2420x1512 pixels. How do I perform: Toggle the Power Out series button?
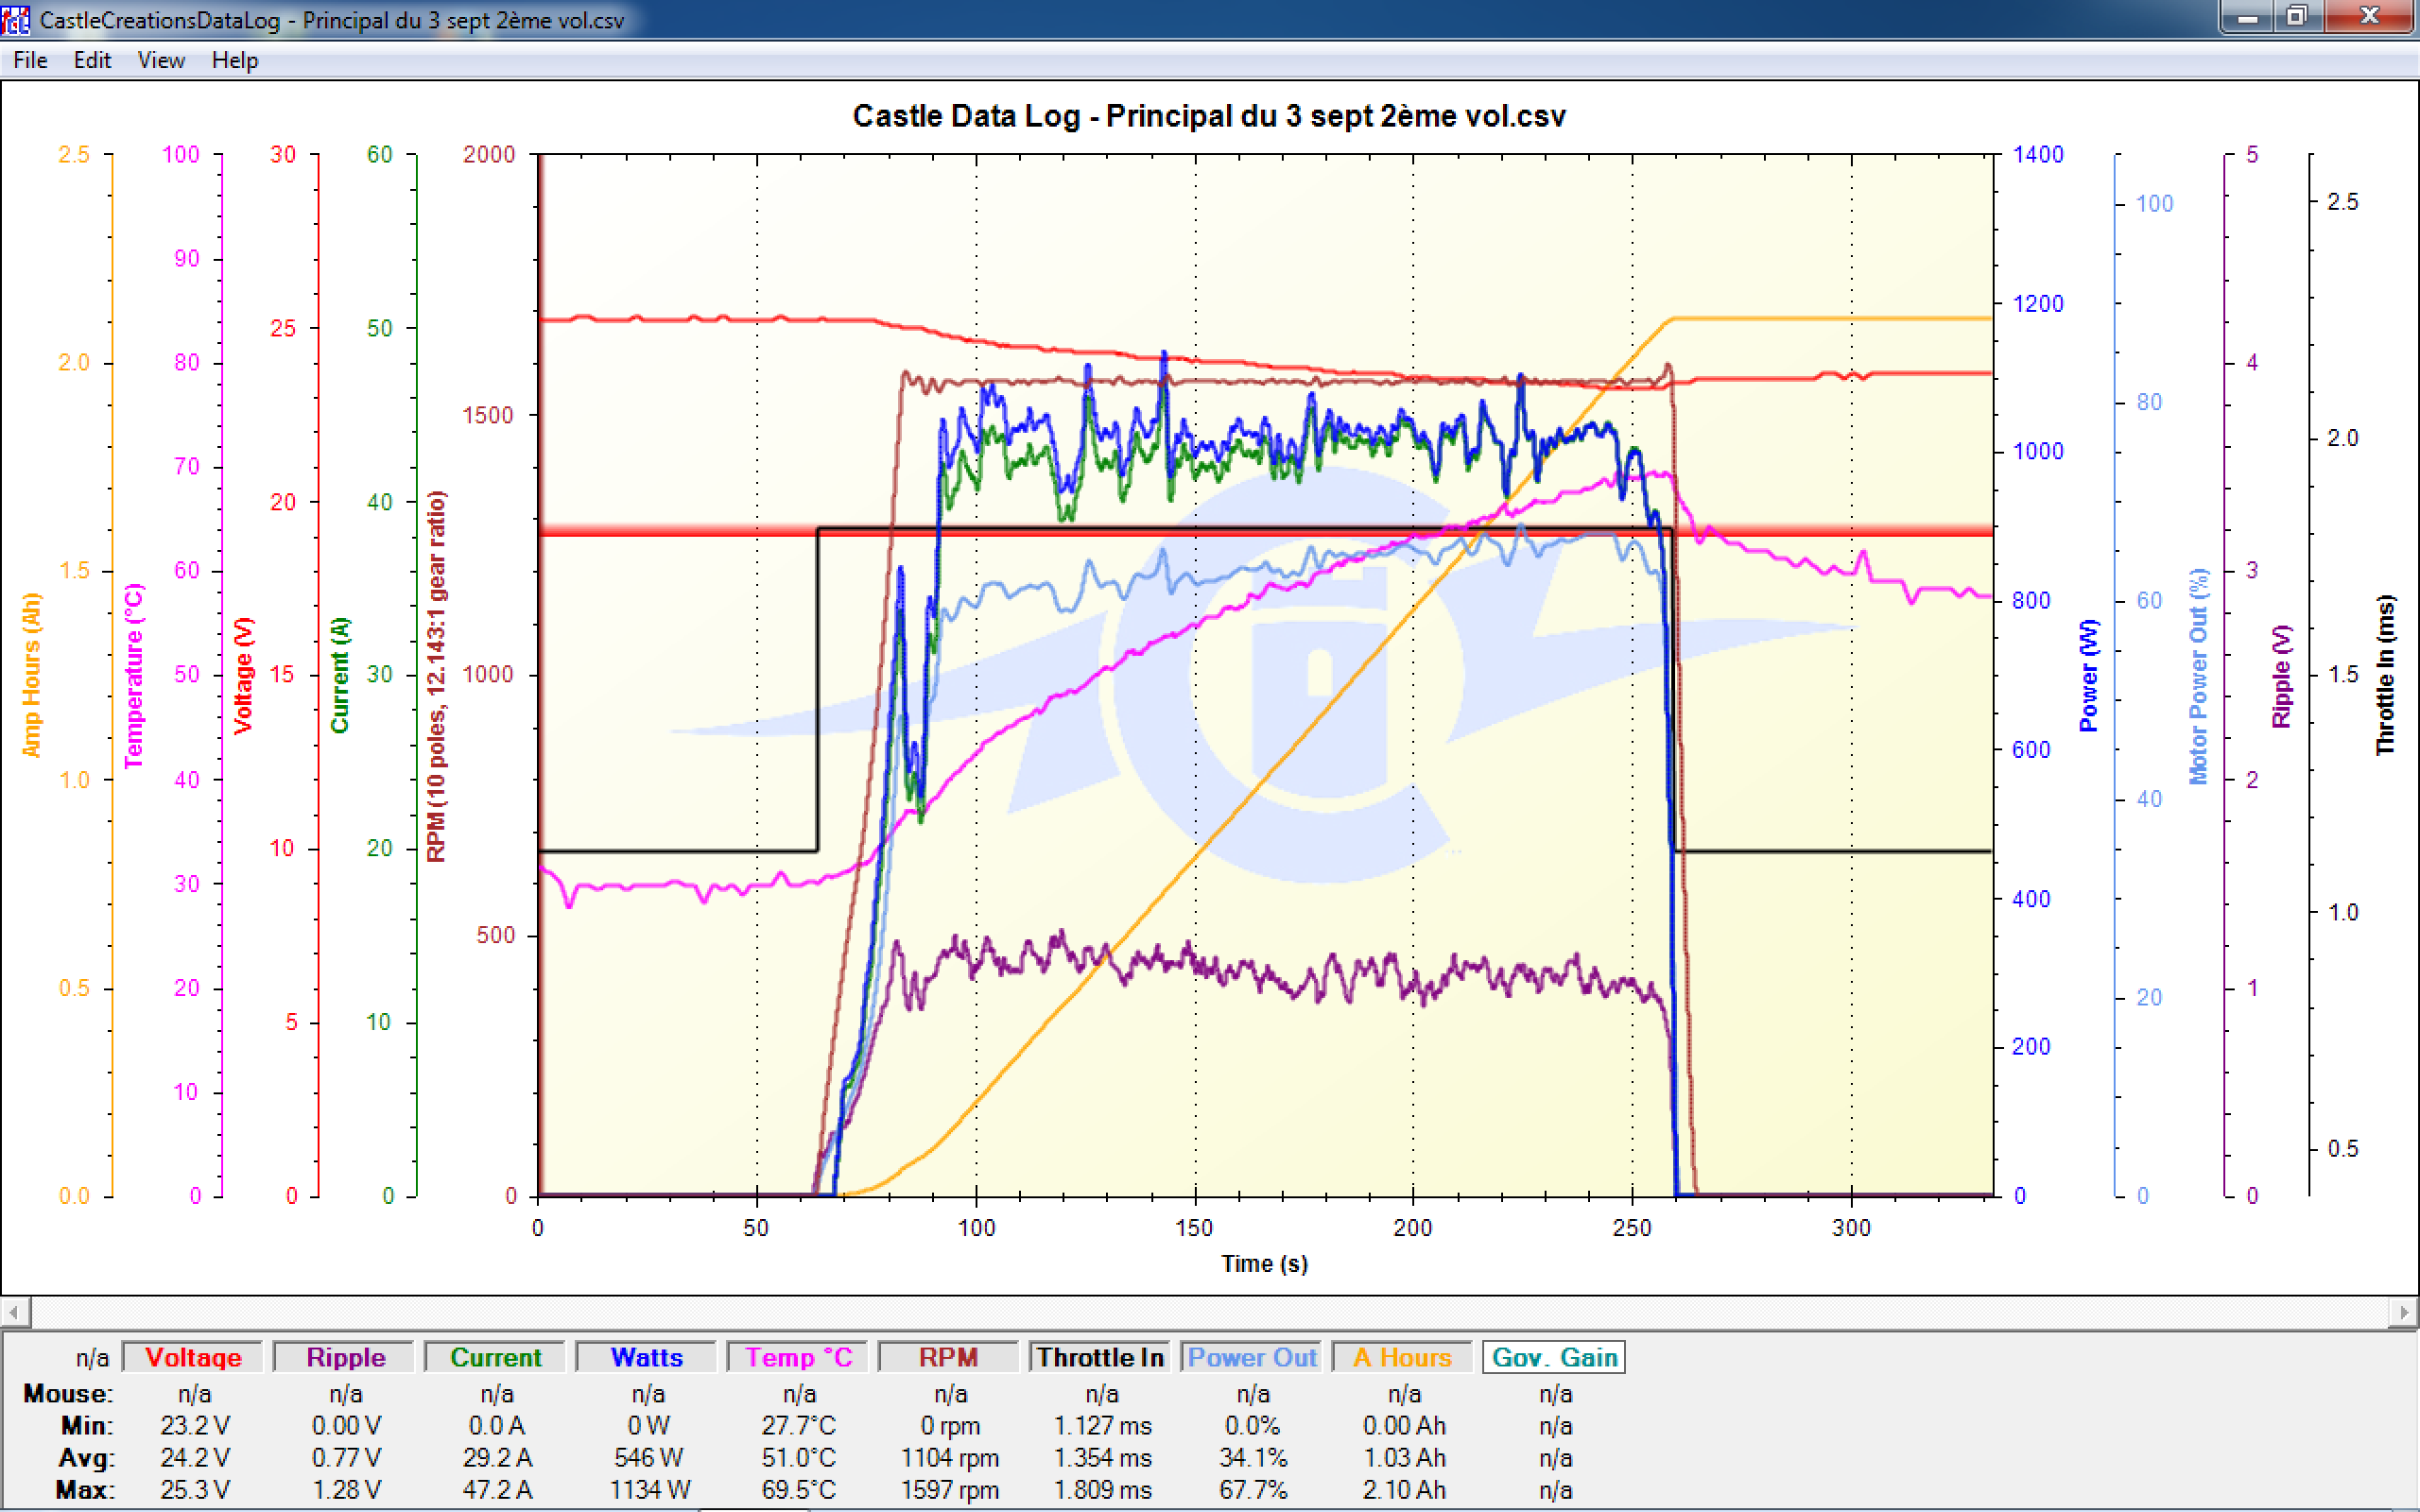click(1252, 1357)
